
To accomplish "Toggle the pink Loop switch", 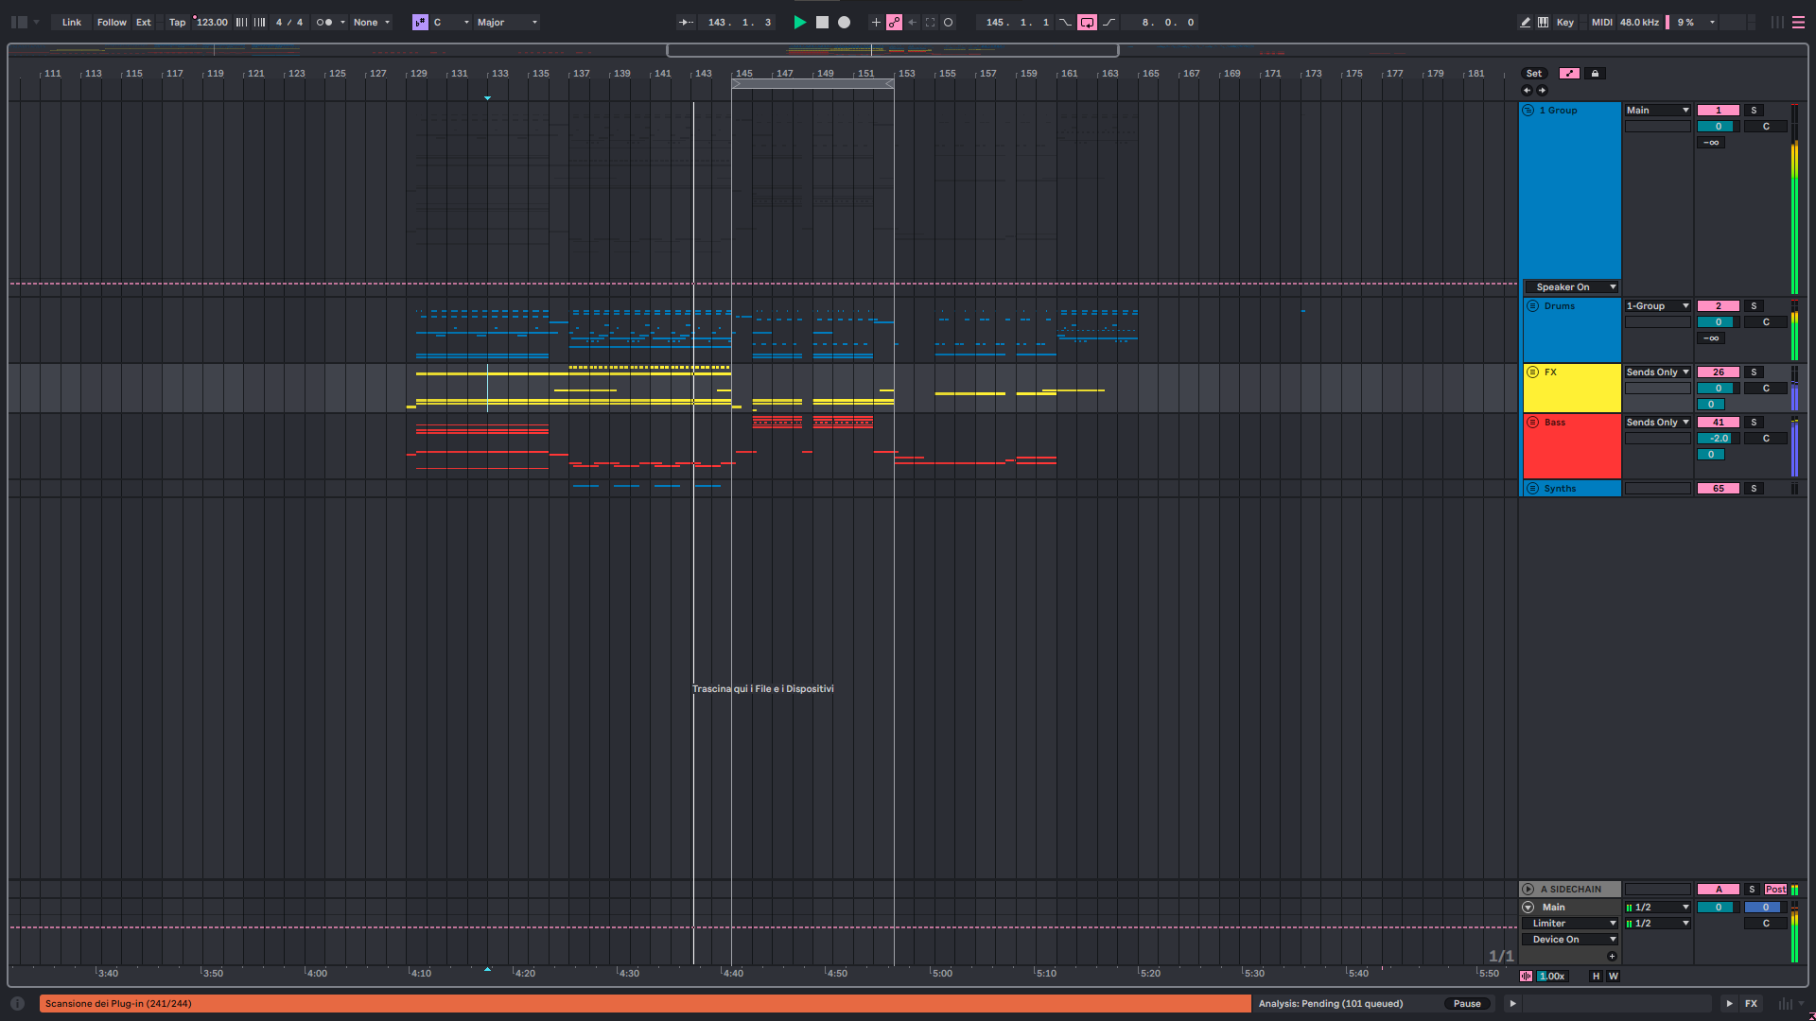I will click(1088, 22).
